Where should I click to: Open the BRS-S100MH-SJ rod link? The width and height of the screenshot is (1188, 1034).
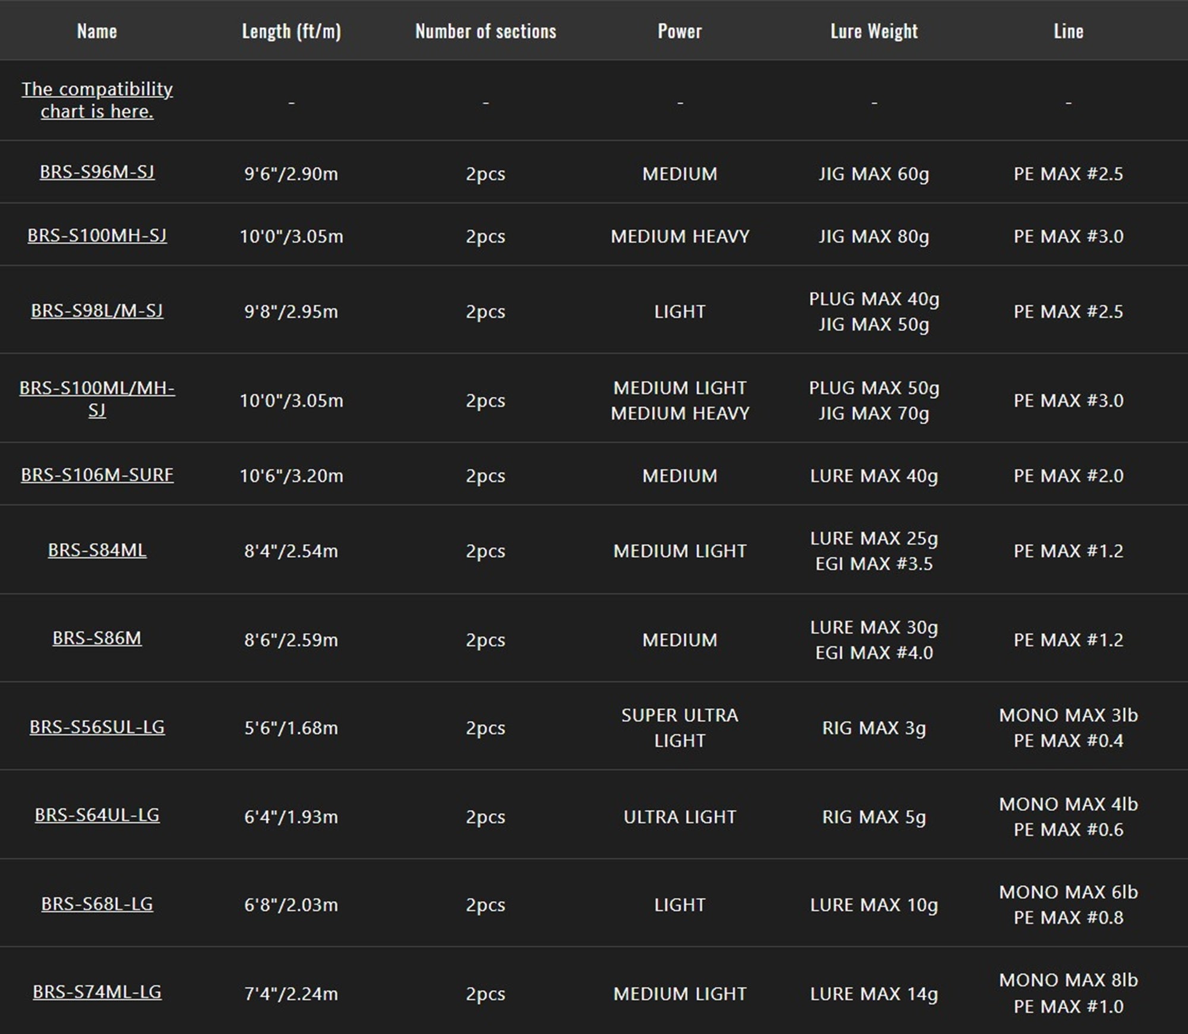(x=97, y=236)
